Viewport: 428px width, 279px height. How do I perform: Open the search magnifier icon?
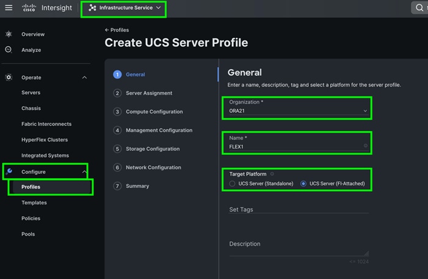tap(419, 8)
